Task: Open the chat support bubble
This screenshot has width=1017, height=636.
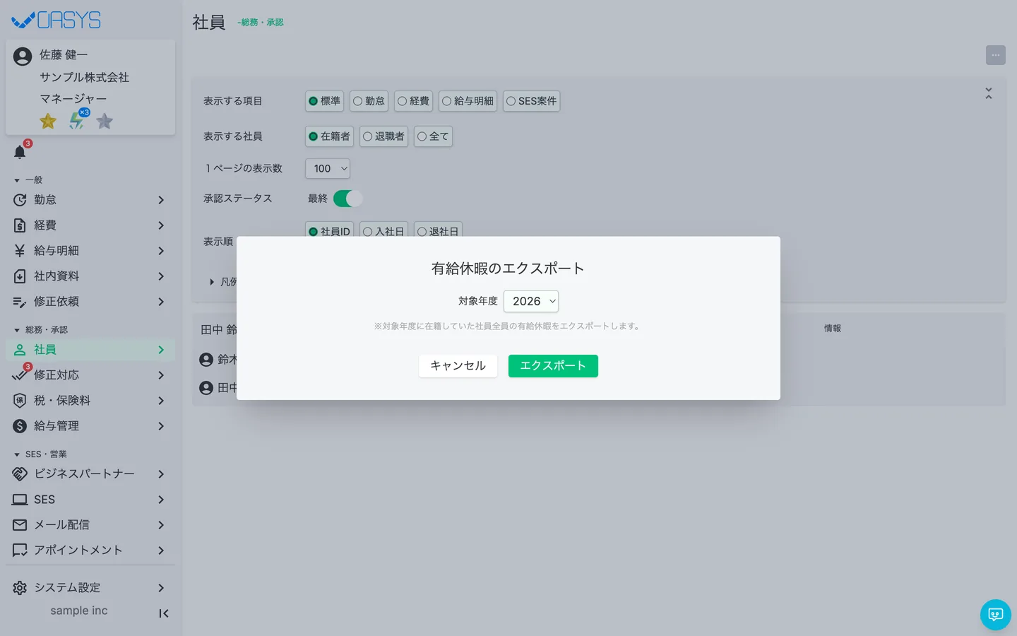Action: [996, 615]
